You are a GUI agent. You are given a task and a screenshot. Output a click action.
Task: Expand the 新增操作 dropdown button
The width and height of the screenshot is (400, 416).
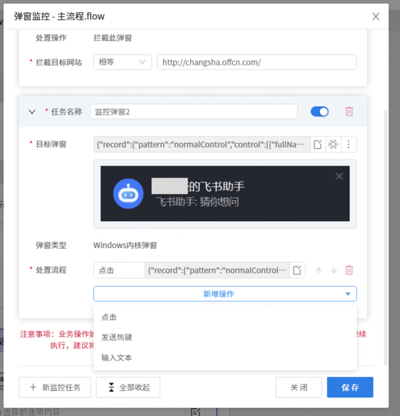point(225,294)
